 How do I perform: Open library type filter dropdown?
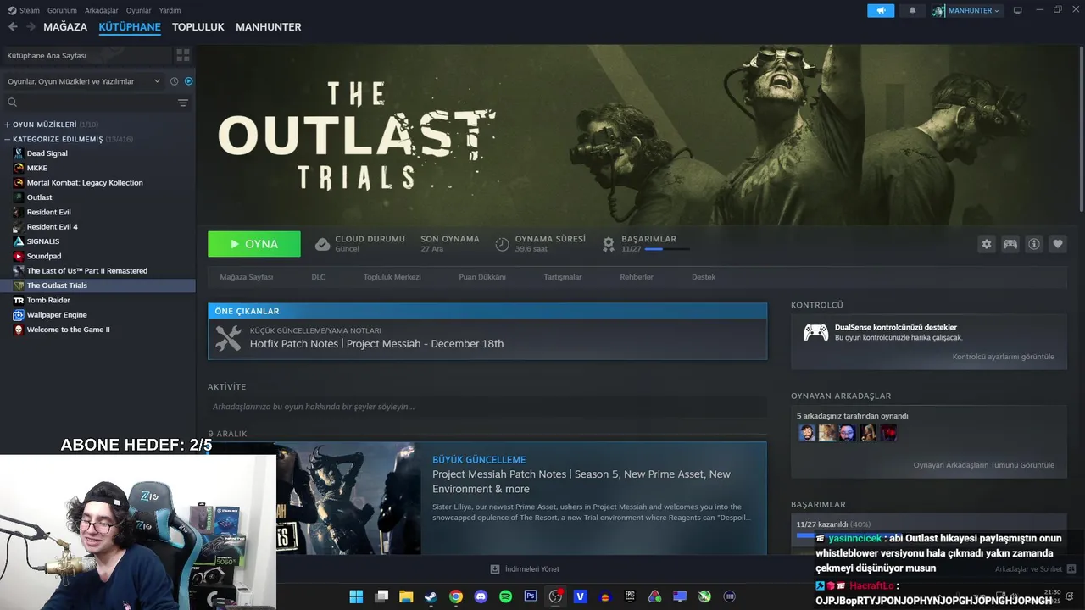click(83, 81)
